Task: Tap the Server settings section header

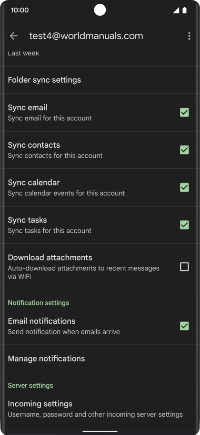Action: 30,385
